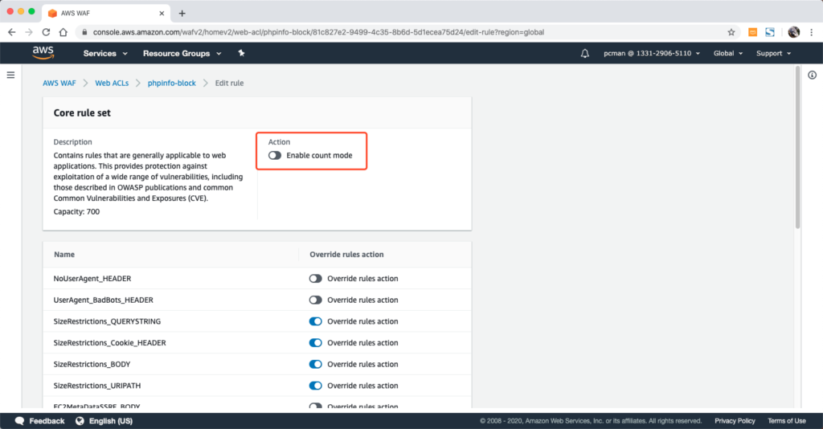Screen dimensions: 823x429
Task: Click the Feedback speech bubble icon
Action: click(17, 421)
